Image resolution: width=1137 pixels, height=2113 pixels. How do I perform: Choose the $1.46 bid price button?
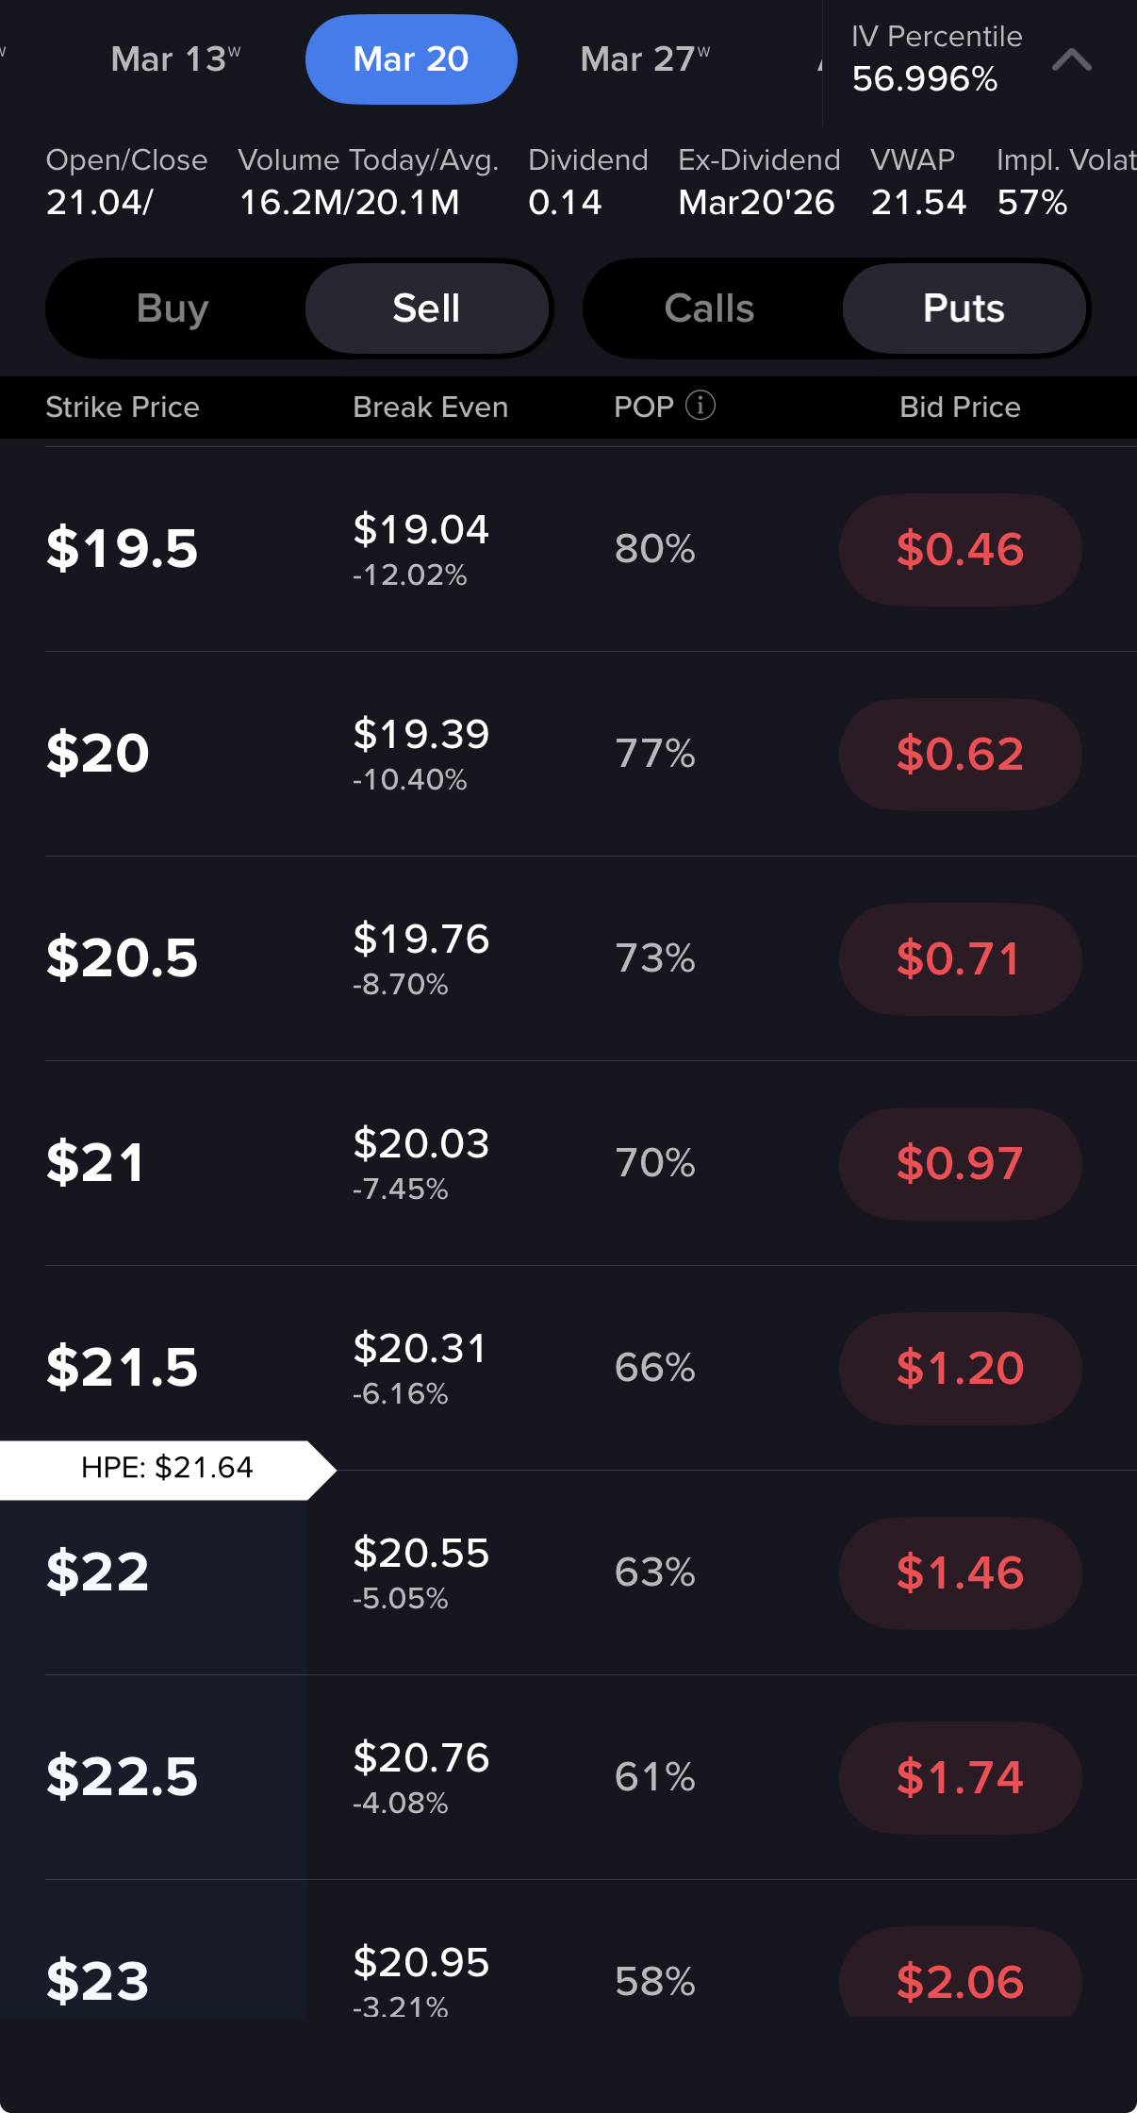[x=960, y=1573]
